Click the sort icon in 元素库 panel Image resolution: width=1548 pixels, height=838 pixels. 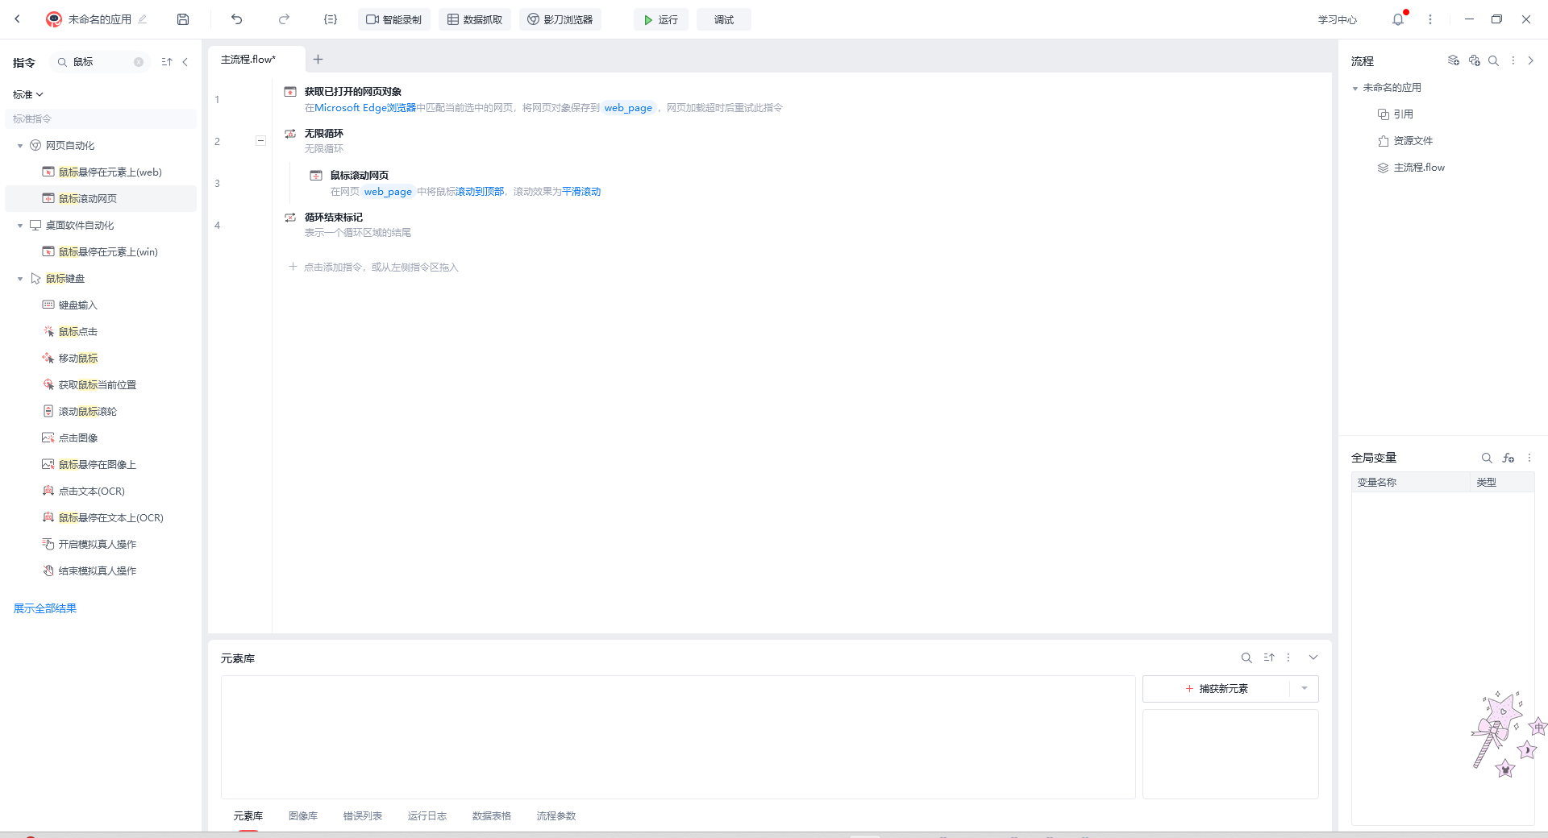[x=1269, y=658]
